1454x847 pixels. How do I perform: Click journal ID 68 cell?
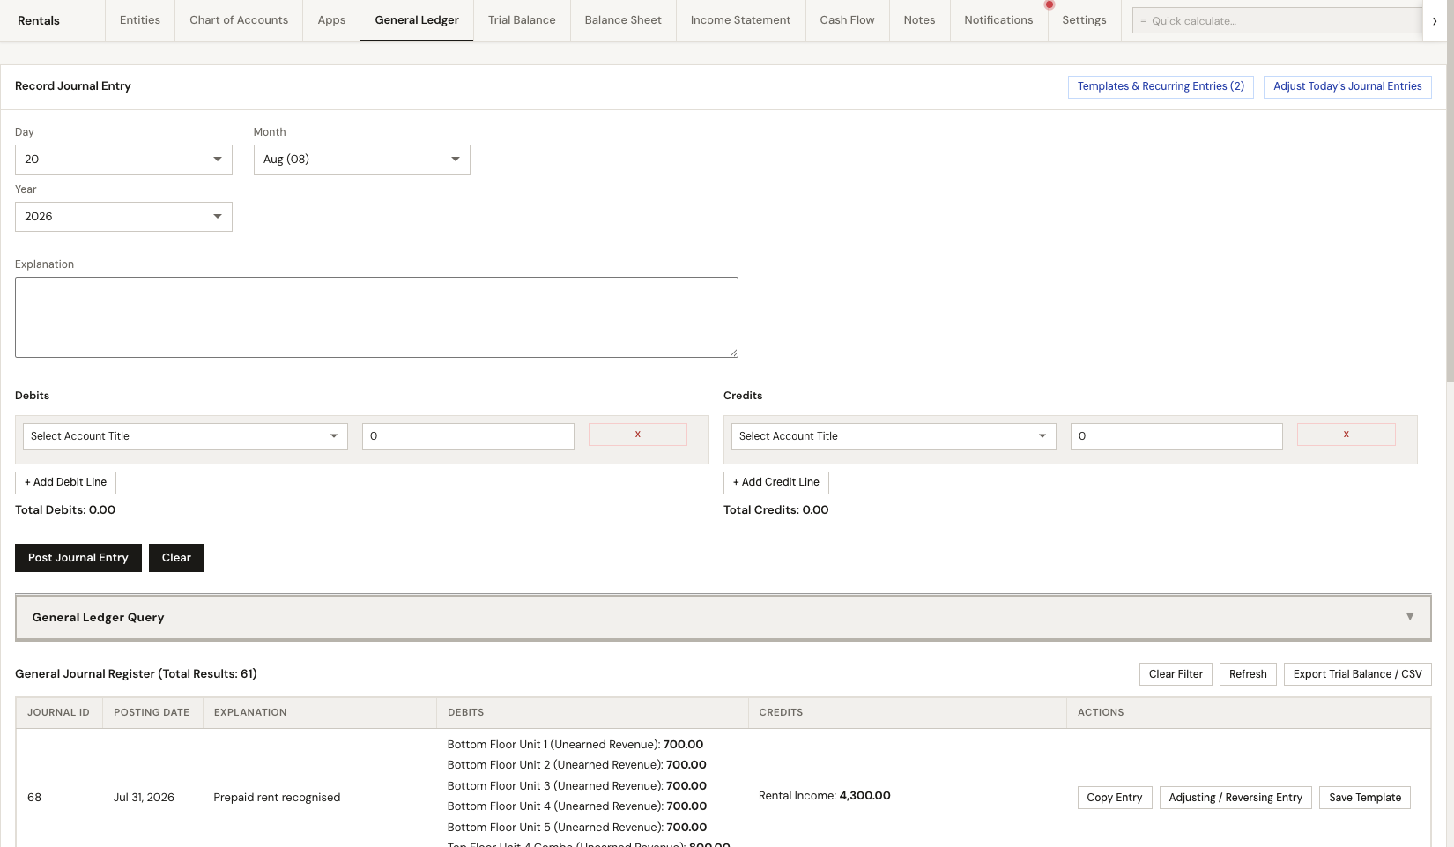[34, 798]
